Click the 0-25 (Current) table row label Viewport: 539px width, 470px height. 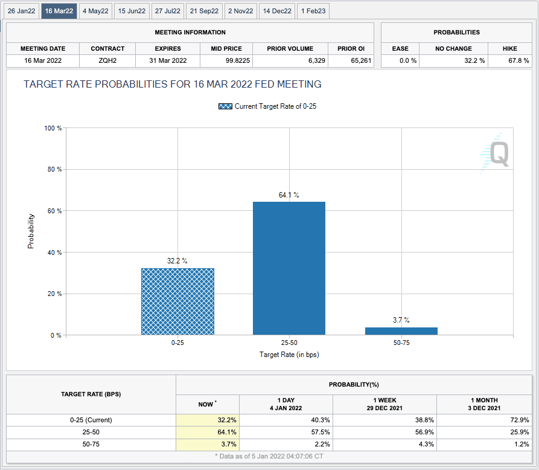tap(91, 420)
